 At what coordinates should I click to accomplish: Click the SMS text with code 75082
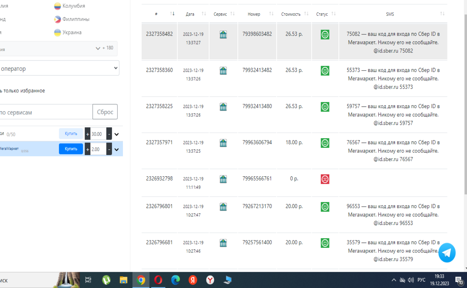[x=393, y=42]
